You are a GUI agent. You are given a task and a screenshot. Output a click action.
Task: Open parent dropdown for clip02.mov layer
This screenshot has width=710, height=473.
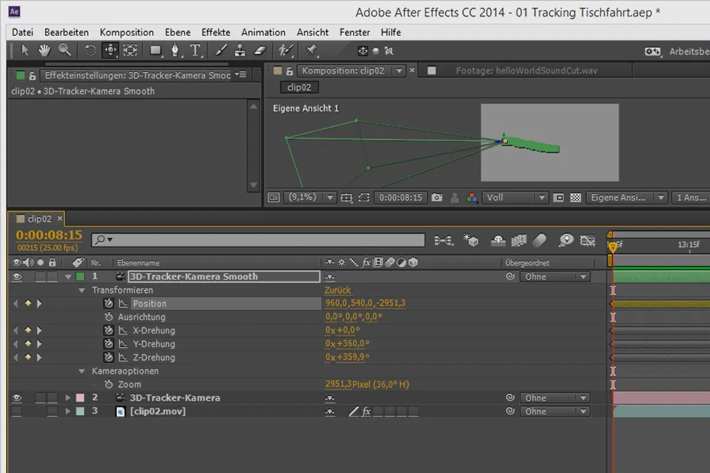(554, 412)
